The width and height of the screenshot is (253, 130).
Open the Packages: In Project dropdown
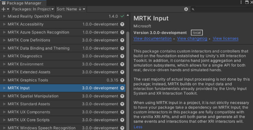(33, 9)
